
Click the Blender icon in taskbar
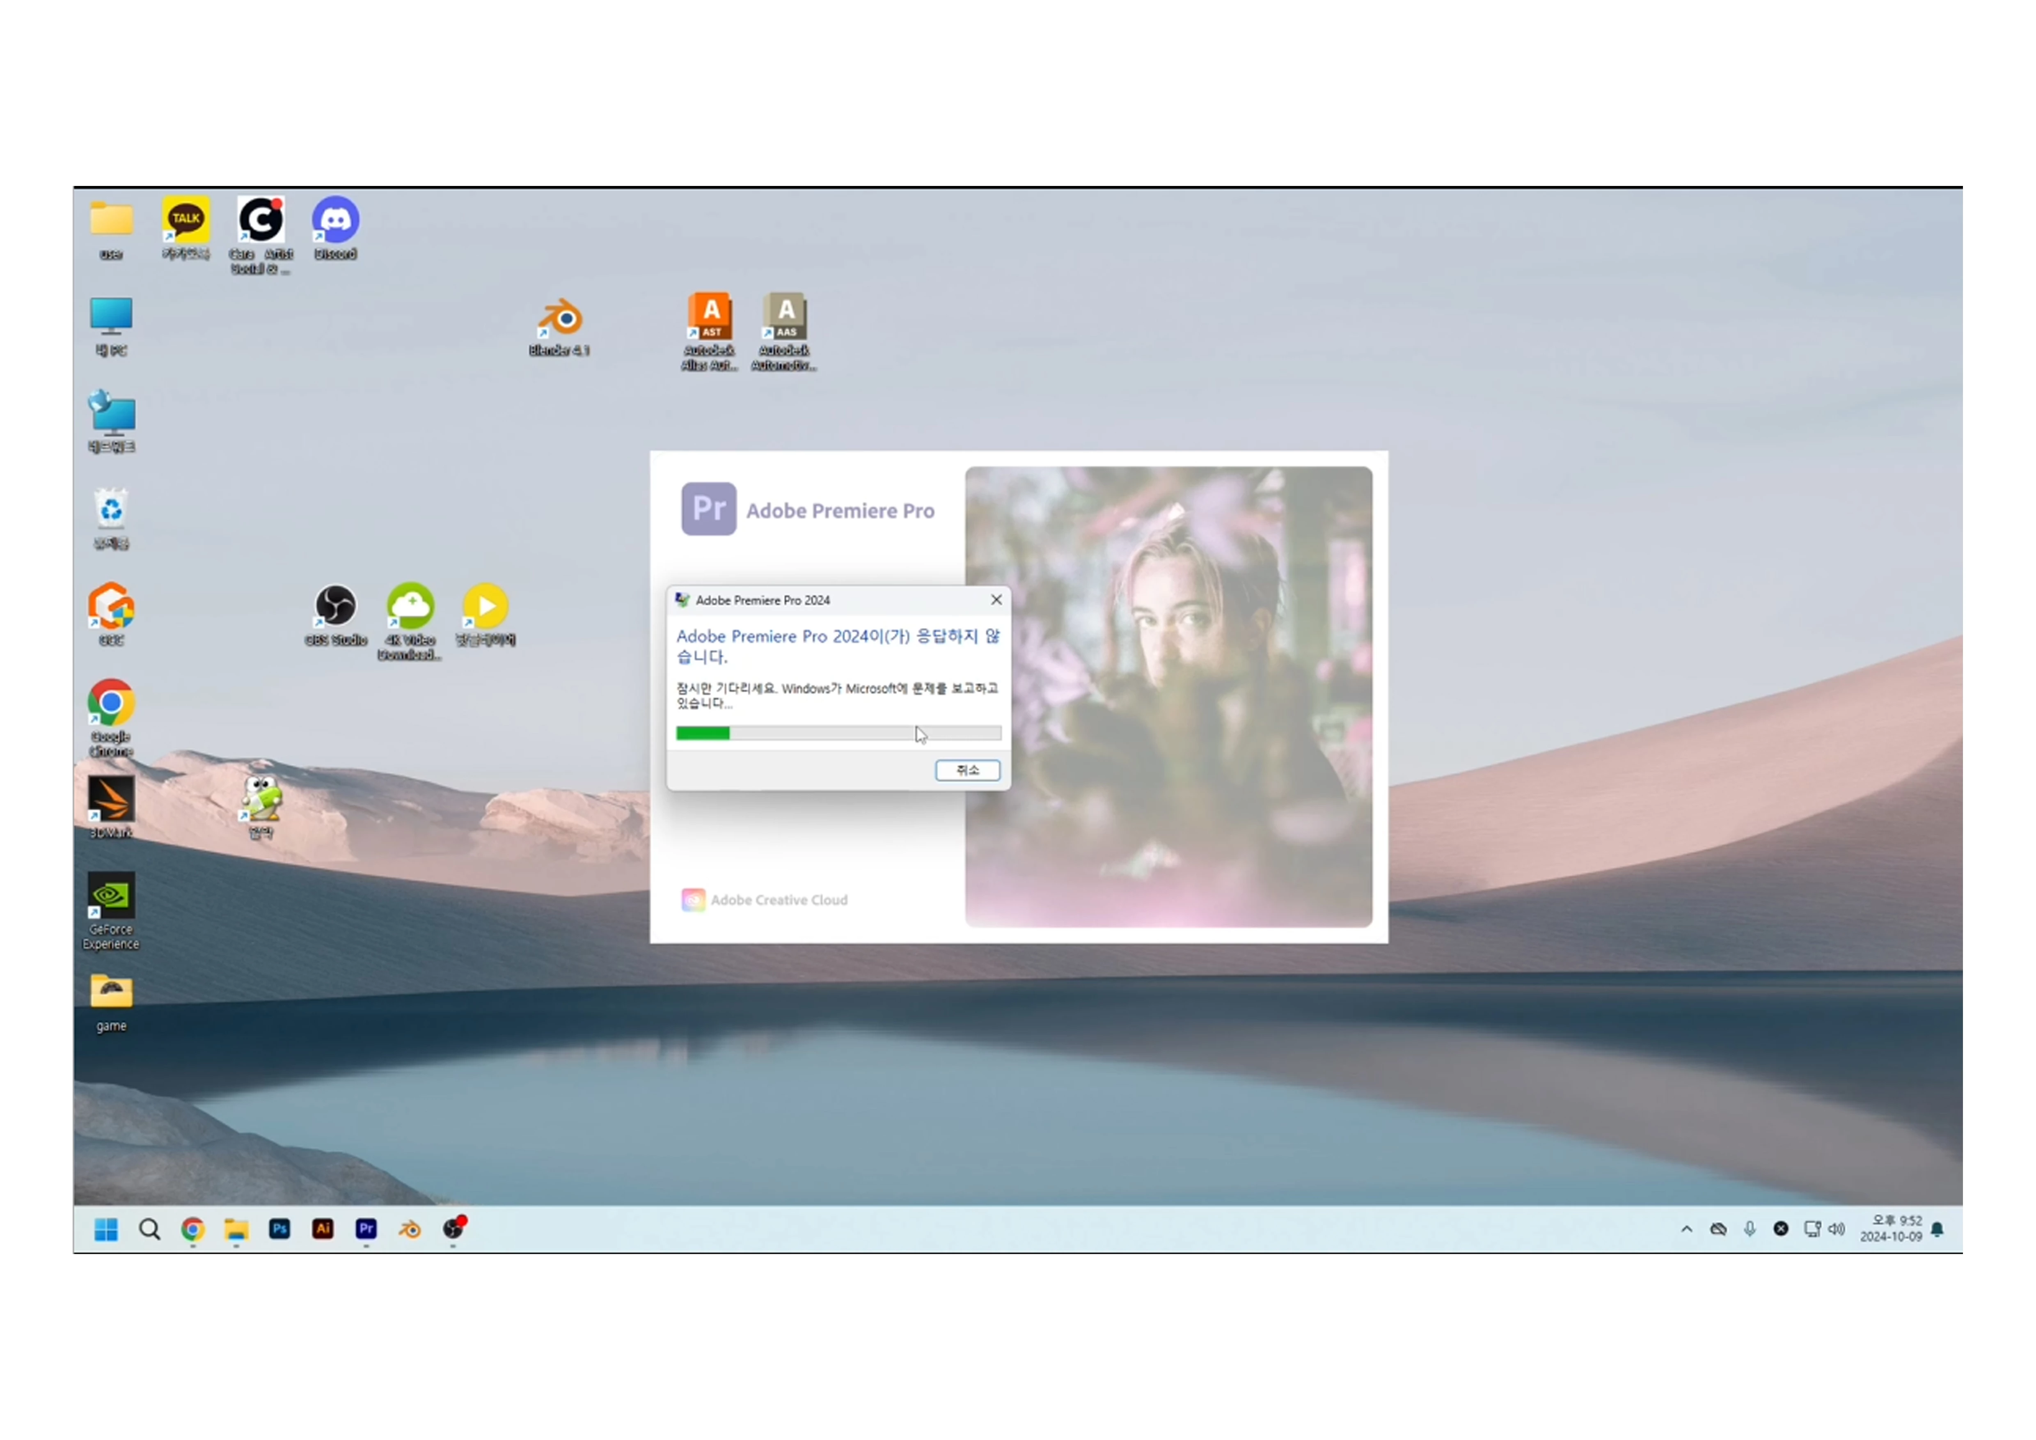[x=410, y=1229]
